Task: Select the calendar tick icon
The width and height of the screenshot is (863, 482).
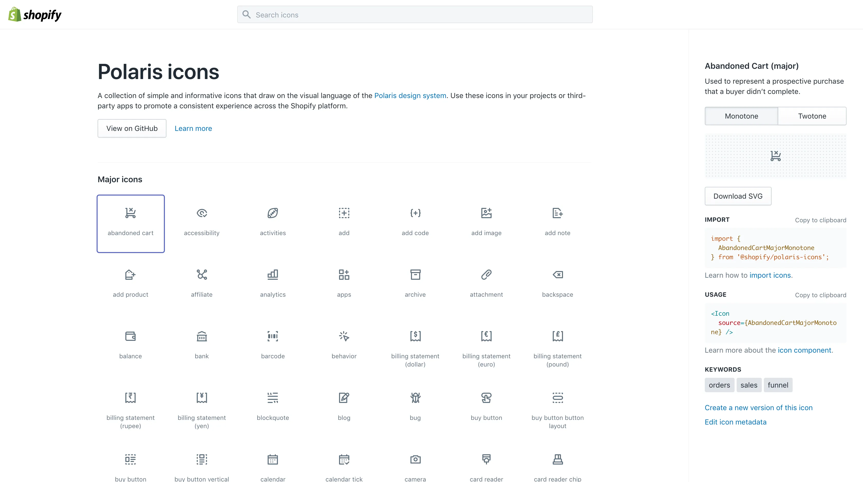Action: point(344,459)
